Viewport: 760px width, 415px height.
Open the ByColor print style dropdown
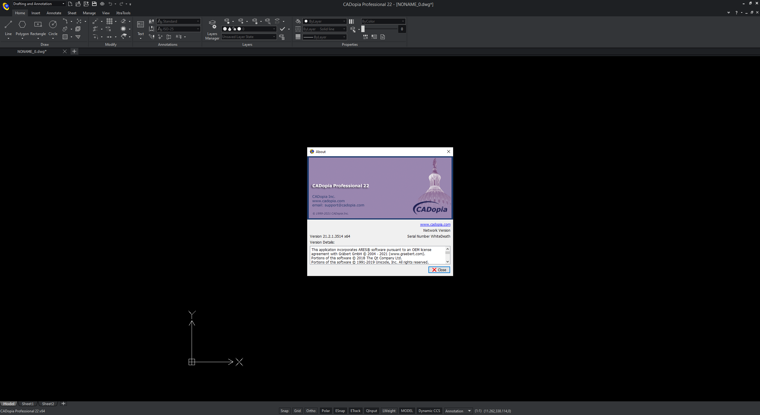coord(383,21)
